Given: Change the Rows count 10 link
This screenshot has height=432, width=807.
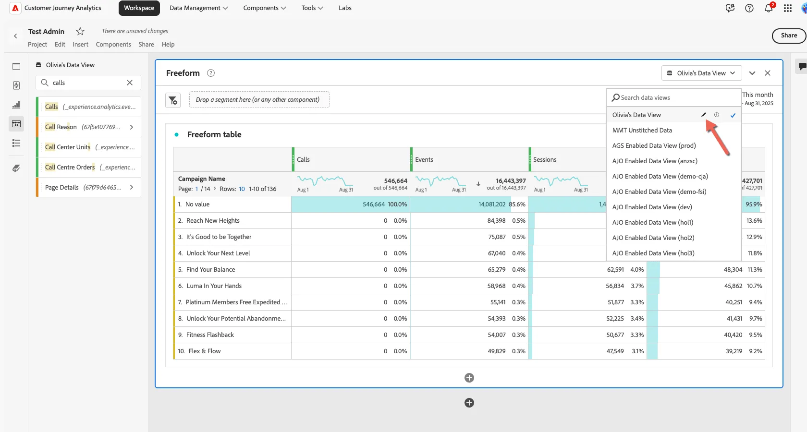Looking at the screenshot, I should (x=242, y=189).
